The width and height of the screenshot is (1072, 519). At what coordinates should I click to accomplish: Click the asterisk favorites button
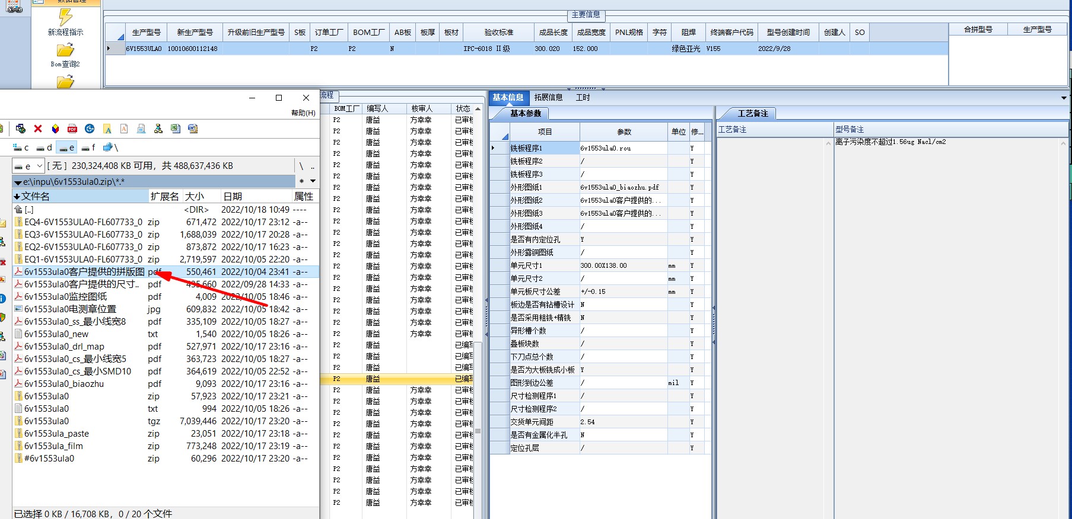tap(301, 181)
